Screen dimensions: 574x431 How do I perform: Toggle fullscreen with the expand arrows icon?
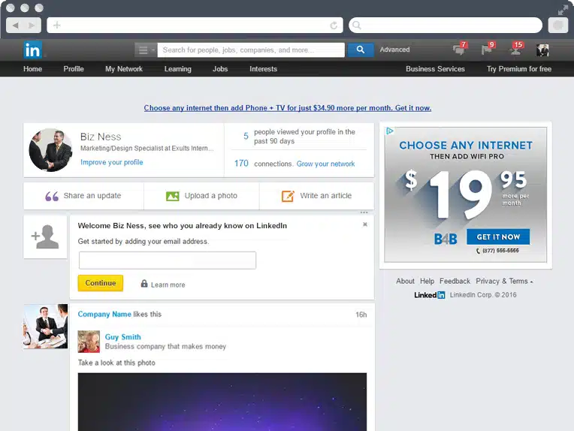click(x=563, y=11)
